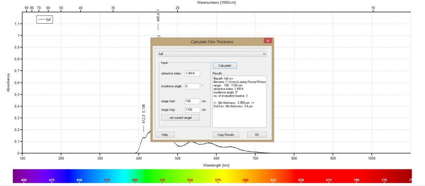Select the 'full' legend entry
This screenshot has height=186, width=425.
click(45, 20)
